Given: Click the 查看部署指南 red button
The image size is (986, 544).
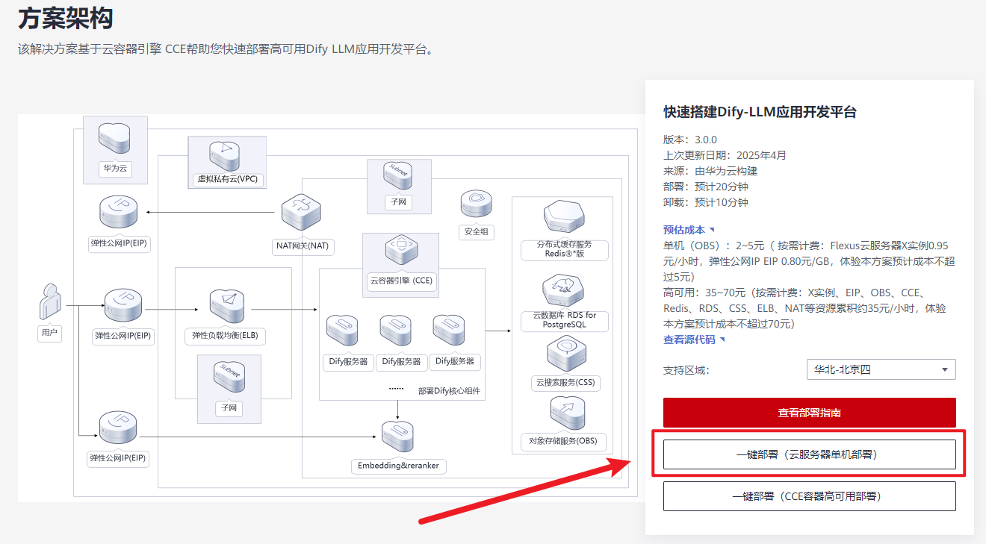Looking at the screenshot, I should 810,413.
